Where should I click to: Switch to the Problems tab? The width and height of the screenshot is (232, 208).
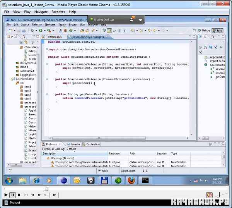[52, 144]
